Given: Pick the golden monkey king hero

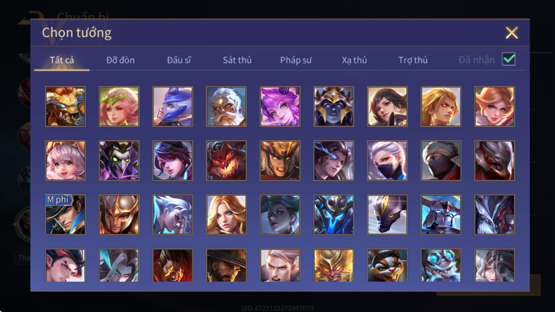Looking at the screenshot, I should tap(334, 265).
